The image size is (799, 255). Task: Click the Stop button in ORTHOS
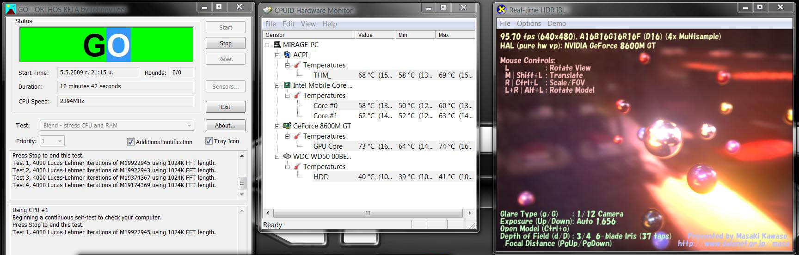(225, 43)
